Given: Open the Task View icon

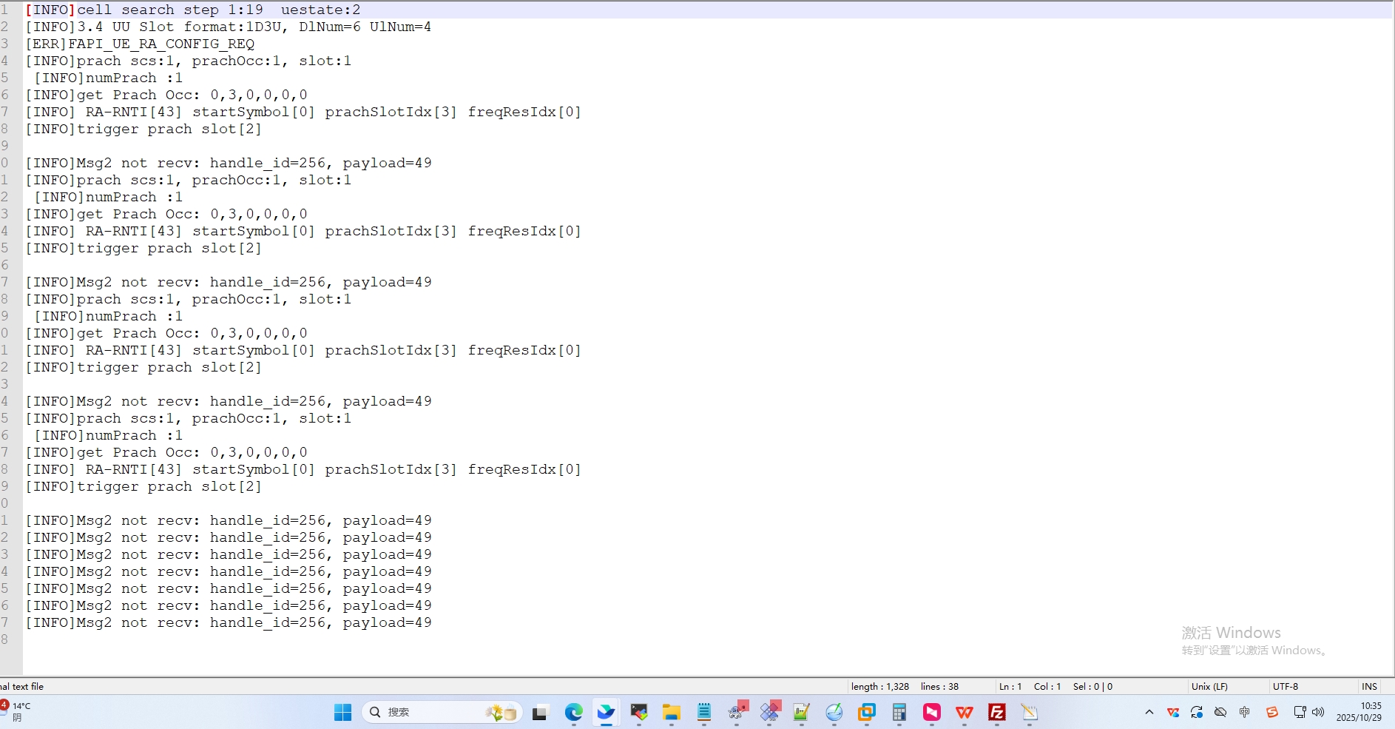Looking at the screenshot, I should 540,713.
